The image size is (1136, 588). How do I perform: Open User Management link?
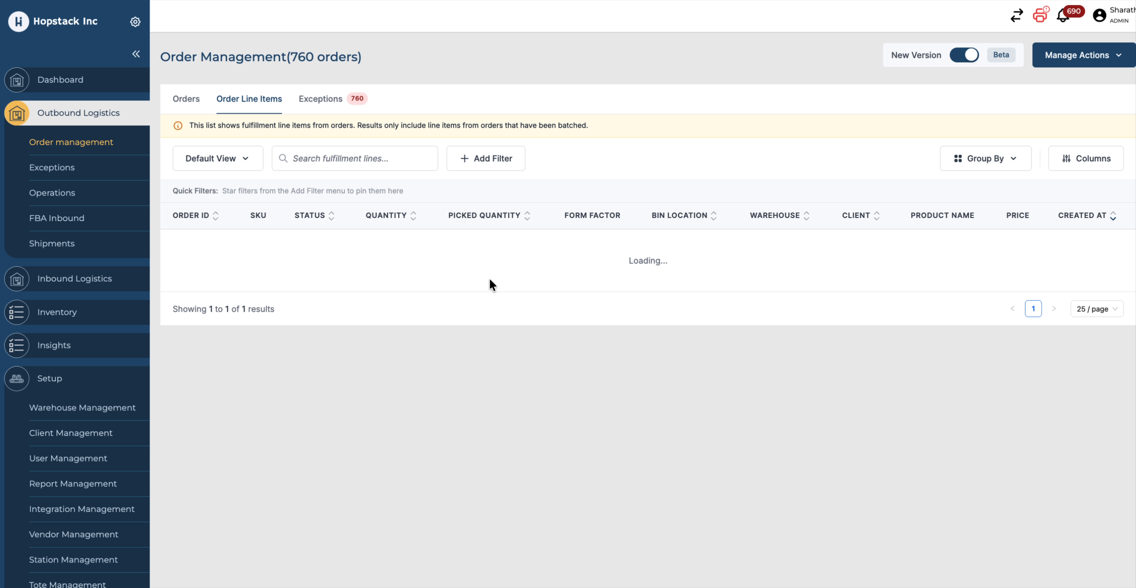coord(68,459)
